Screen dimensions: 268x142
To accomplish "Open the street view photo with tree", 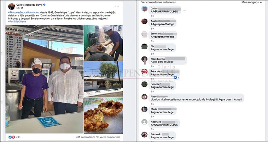I will point(103,79).
